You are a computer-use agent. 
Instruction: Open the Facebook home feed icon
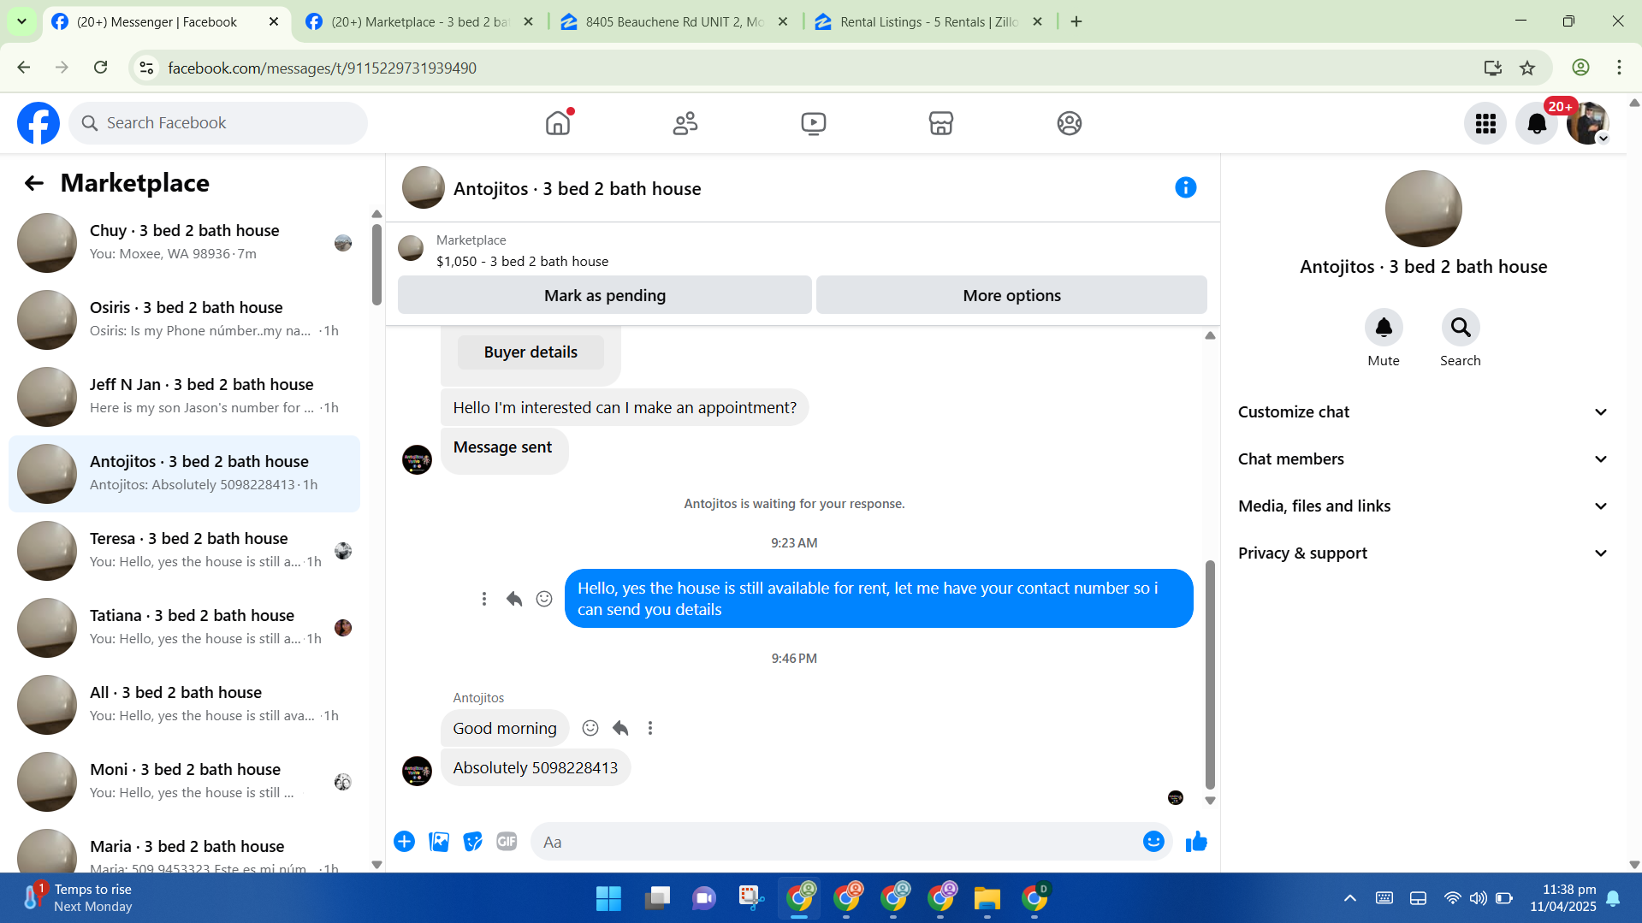(x=558, y=123)
